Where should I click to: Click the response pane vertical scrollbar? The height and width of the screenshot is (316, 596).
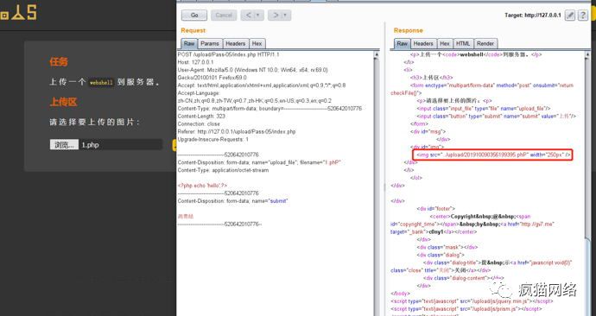(587, 182)
